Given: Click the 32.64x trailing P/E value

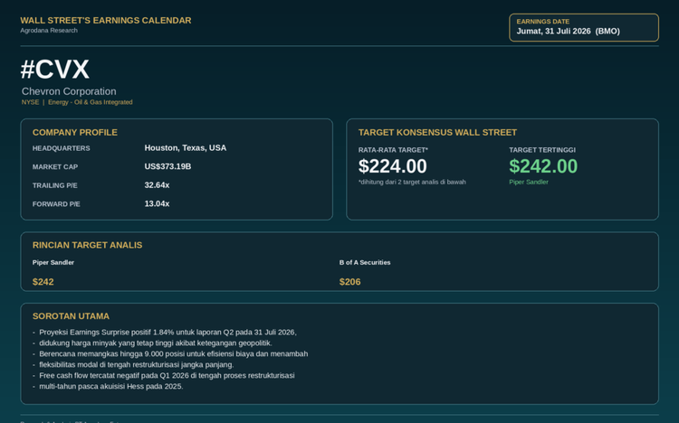Looking at the screenshot, I should [157, 185].
